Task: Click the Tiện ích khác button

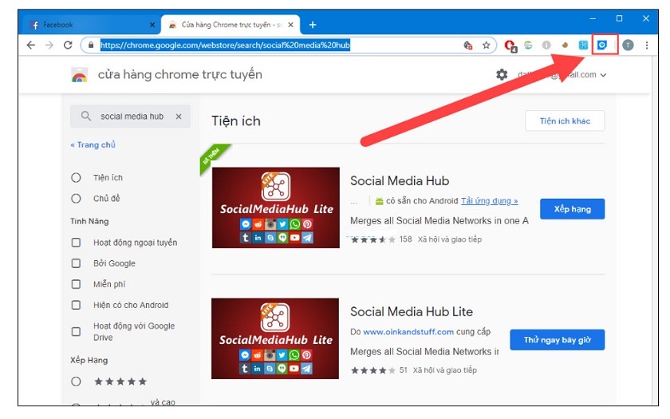Action: point(565,121)
